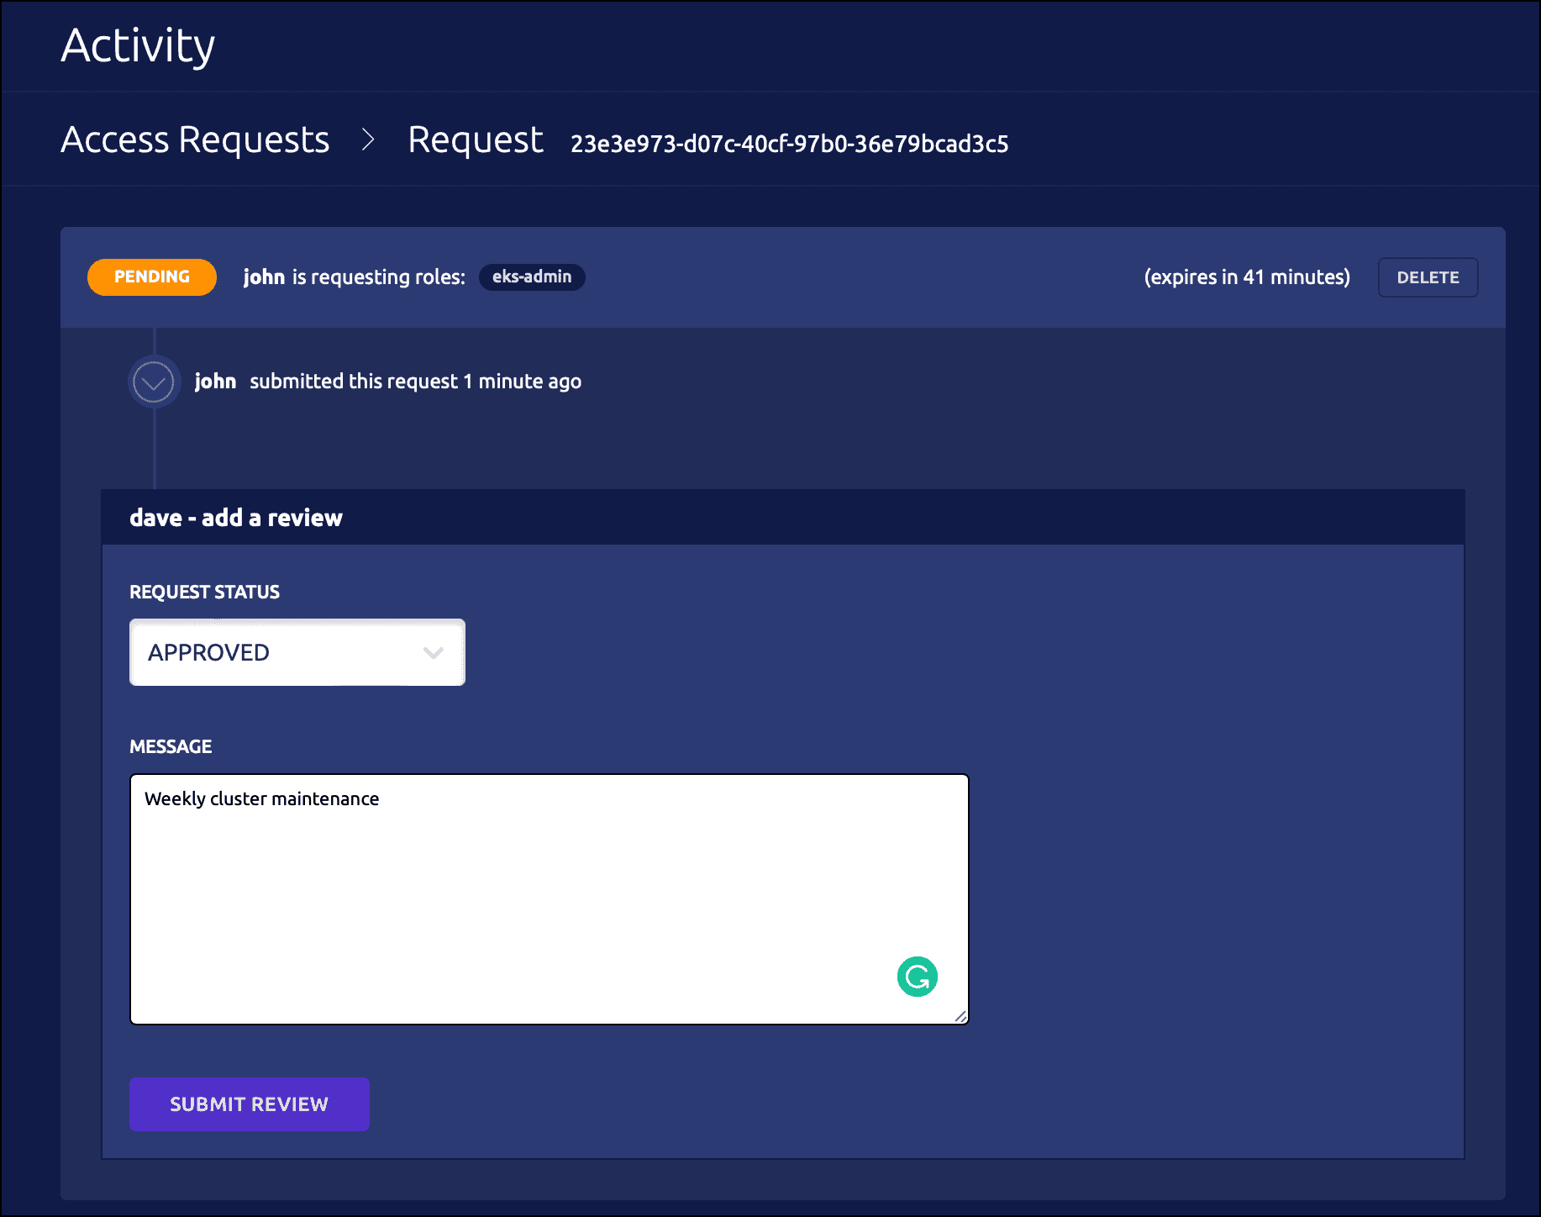Viewport: 1541px width, 1217px height.
Task: Click the Request breadcrumb heading
Action: (x=476, y=140)
